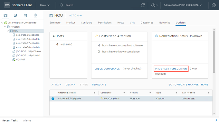This screenshot has height=123, width=219.
Task: Click the warning icon next to Not Compliant
Action: tap(101, 99)
